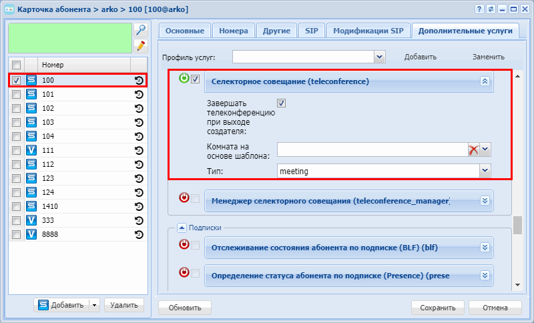Click scrollbar down arrow in services panel
Screen dimensions: 534x323
[x=517, y=285]
